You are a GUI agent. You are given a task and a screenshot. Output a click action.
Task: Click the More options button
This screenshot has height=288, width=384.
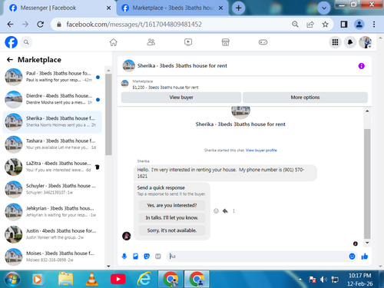[305, 98]
